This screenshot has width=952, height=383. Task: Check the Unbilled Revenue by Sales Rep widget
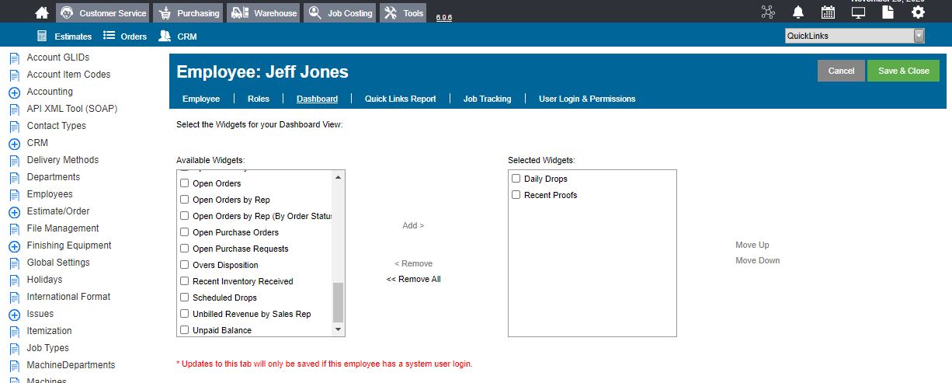click(185, 314)
